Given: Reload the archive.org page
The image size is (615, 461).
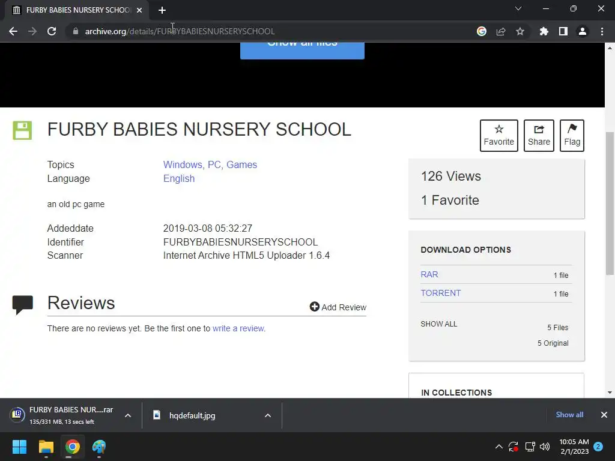Looking at the screenshot, I should click(x=52, y=31).
